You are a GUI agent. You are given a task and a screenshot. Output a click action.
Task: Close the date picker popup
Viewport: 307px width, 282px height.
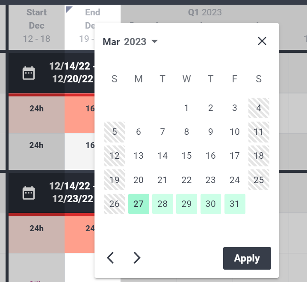(262, 41)
